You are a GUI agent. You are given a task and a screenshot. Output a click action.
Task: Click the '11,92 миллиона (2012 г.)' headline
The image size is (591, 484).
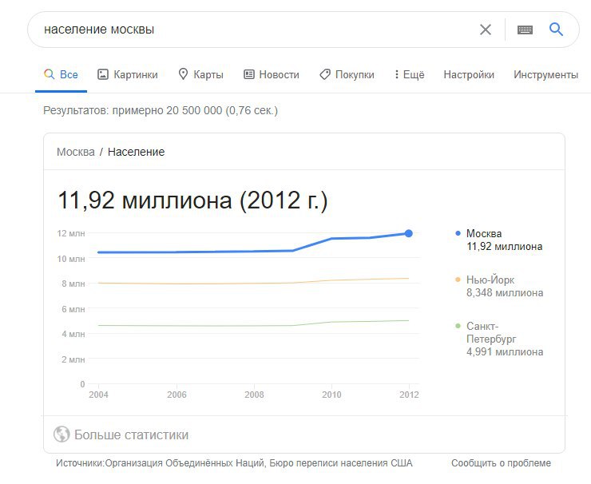[x=192, y=200]
